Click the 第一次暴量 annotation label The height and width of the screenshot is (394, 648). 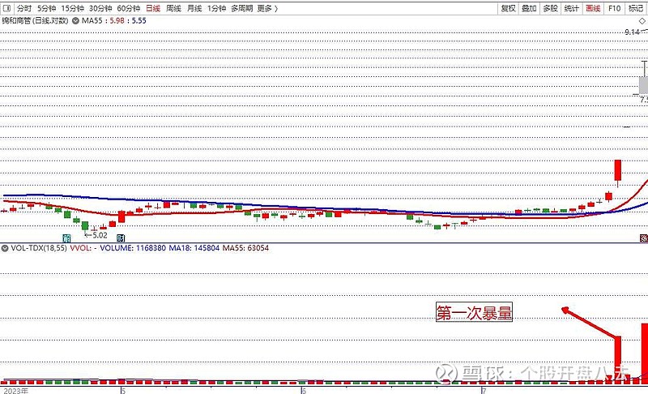coord(474,312)
